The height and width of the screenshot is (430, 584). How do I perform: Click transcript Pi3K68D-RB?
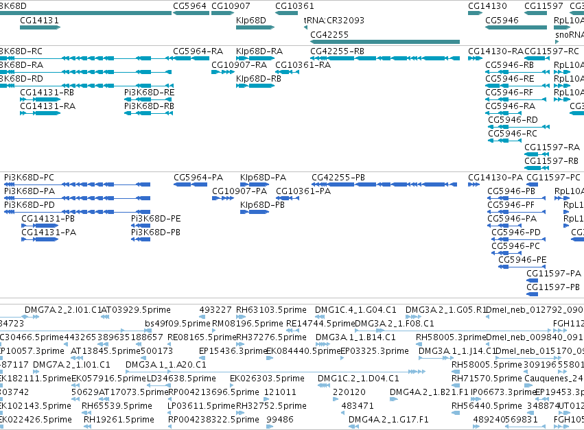[149, 113]
